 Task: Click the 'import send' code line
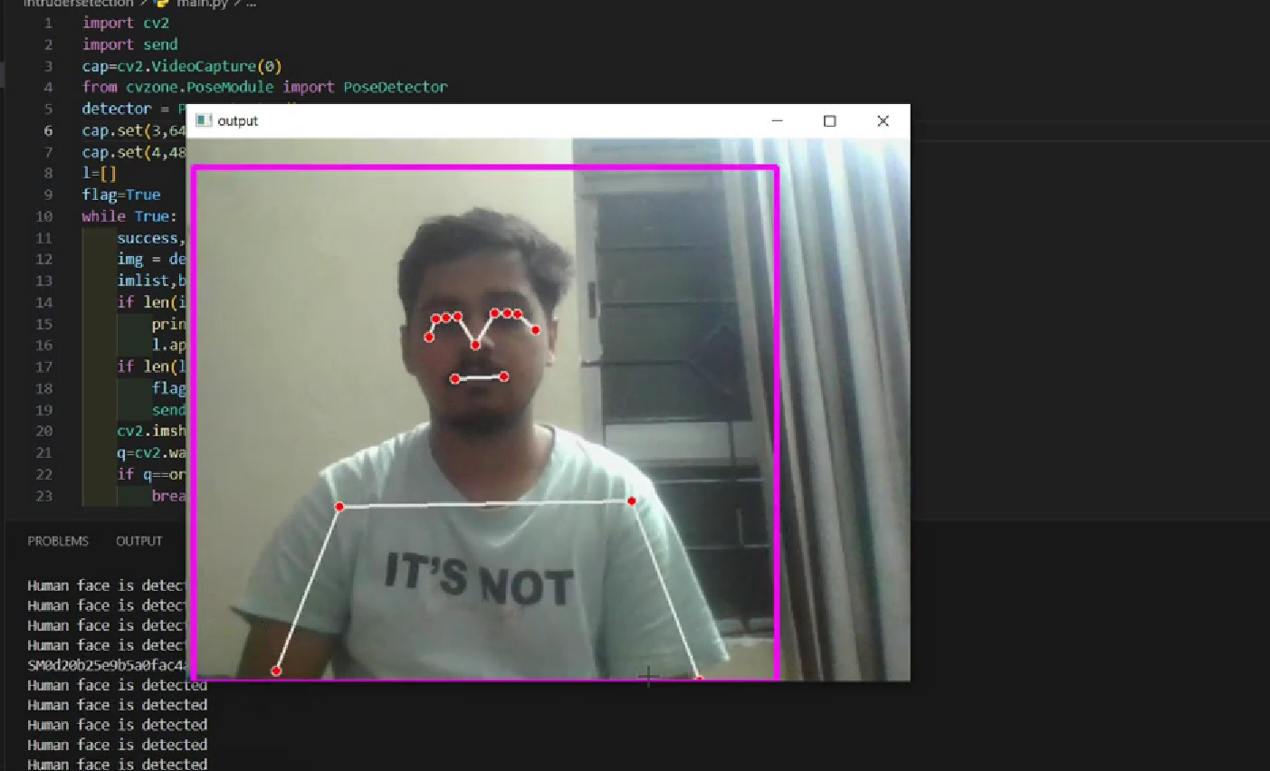(129, 44)
